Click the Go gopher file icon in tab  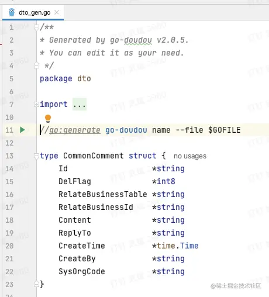point(12,12)
